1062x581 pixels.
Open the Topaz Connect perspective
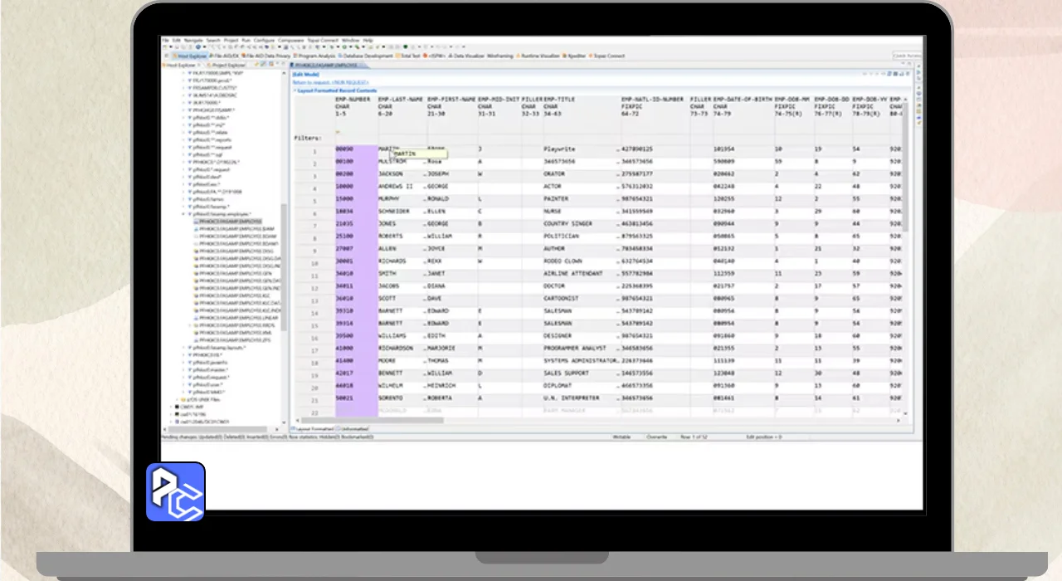pyautogui.click(x=609, y=56)
